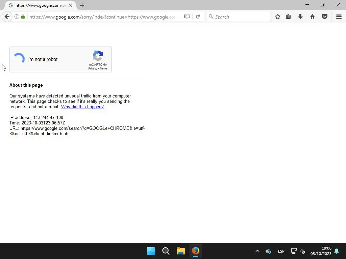Go back with the browser back arrow
Image resolution: width=346 pixels, height=259 pixels.
[7, 17]
